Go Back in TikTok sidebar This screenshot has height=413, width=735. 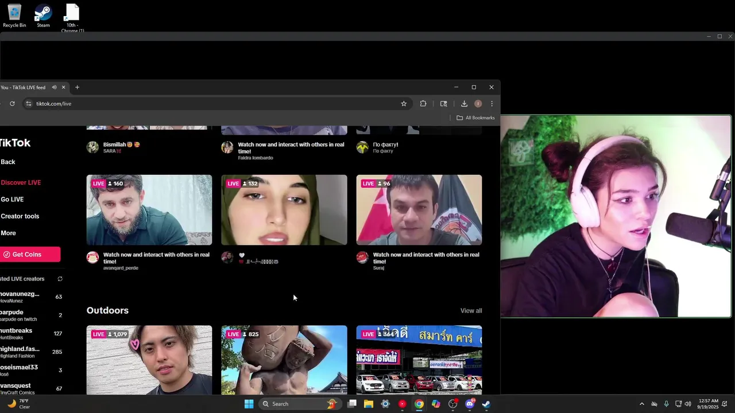point(8,162)
